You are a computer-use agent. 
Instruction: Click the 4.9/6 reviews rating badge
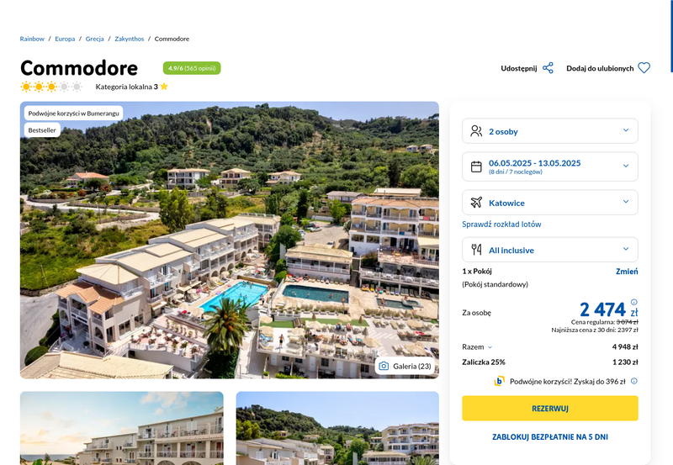tap(192, 68)
